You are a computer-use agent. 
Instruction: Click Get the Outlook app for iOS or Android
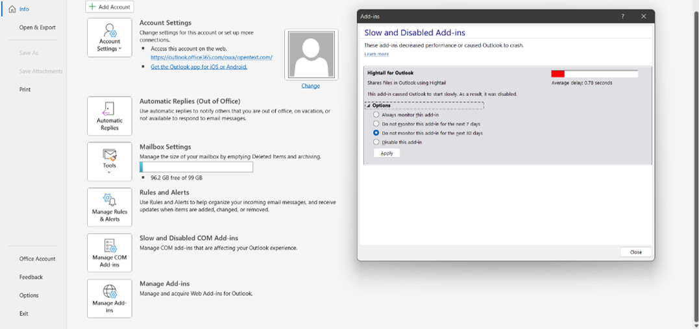[x=199, y=66]
